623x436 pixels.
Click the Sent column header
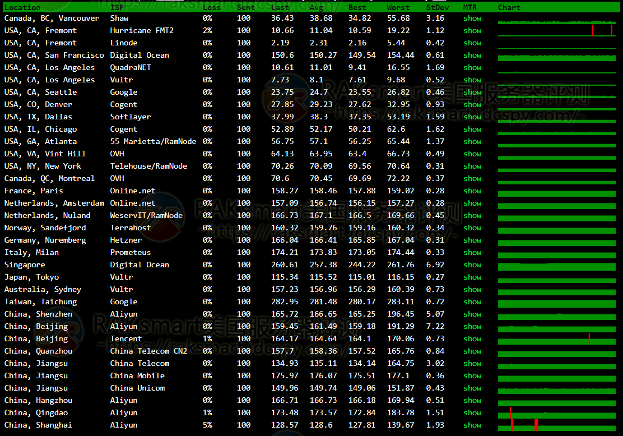tap(245, 7)
